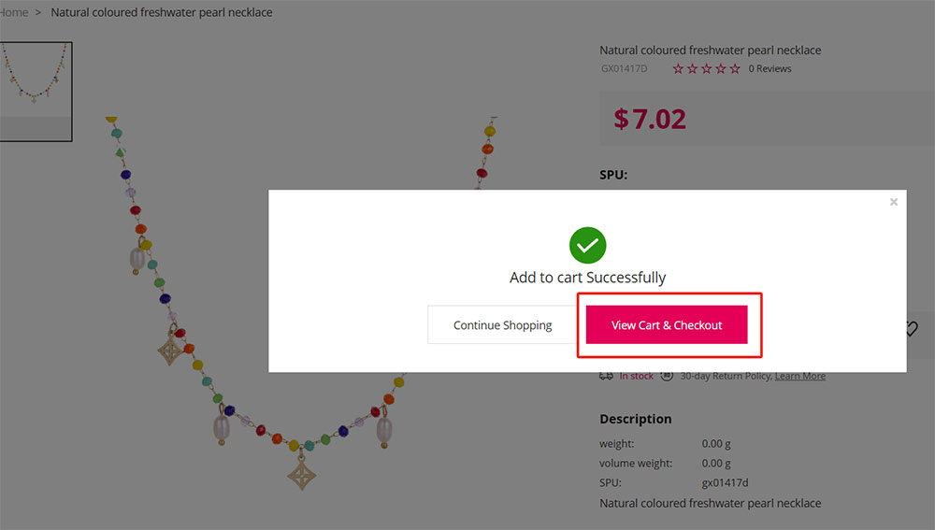Select the necklace thumbnail image
This screenshot has width=935, height=530.
pos(35,79)
